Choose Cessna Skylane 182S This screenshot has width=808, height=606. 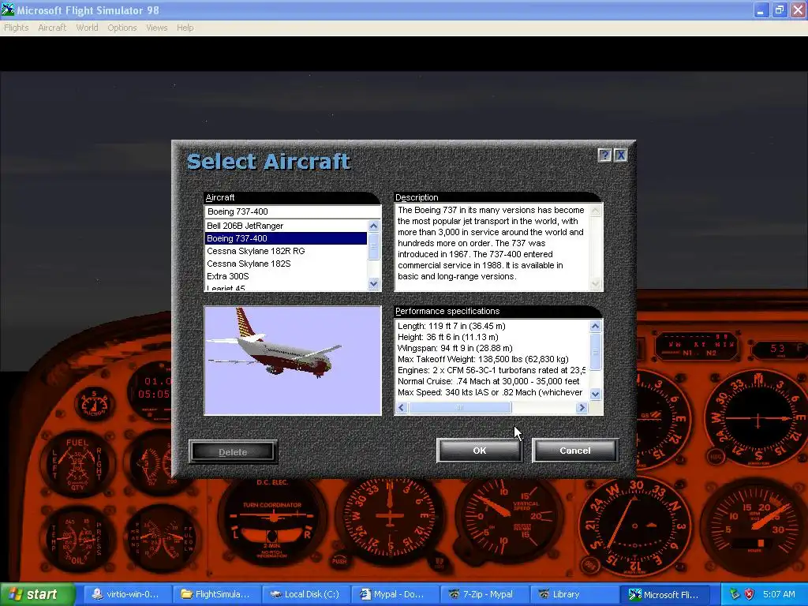286,264
